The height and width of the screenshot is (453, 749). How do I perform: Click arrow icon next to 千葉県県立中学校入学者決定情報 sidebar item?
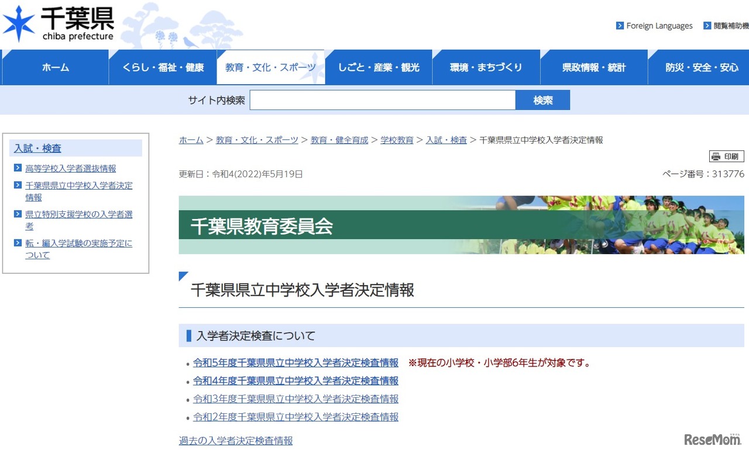[x=18, y=185]
